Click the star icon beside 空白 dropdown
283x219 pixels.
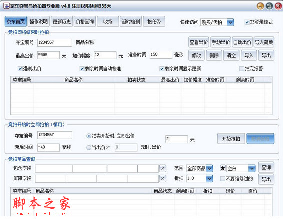tap(223, 168)
